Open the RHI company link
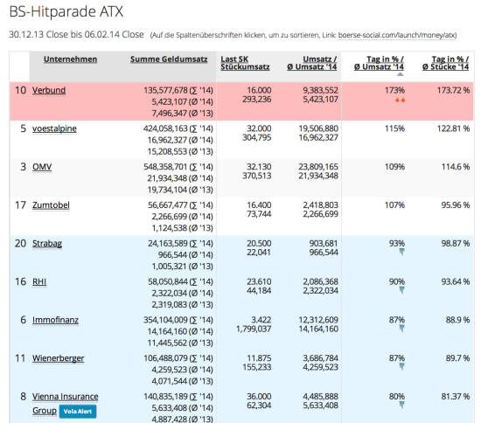481x423 pixels. 39,282
